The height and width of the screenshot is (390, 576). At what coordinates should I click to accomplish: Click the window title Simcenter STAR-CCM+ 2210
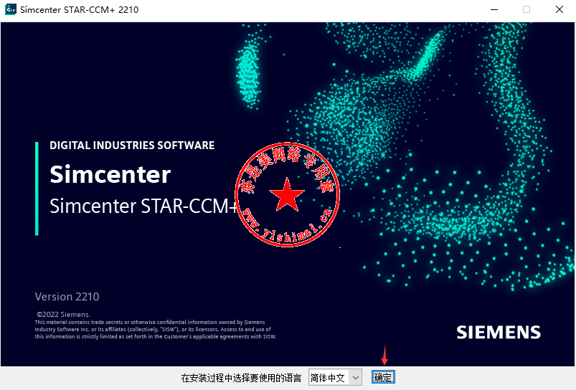tap(80, 9)
